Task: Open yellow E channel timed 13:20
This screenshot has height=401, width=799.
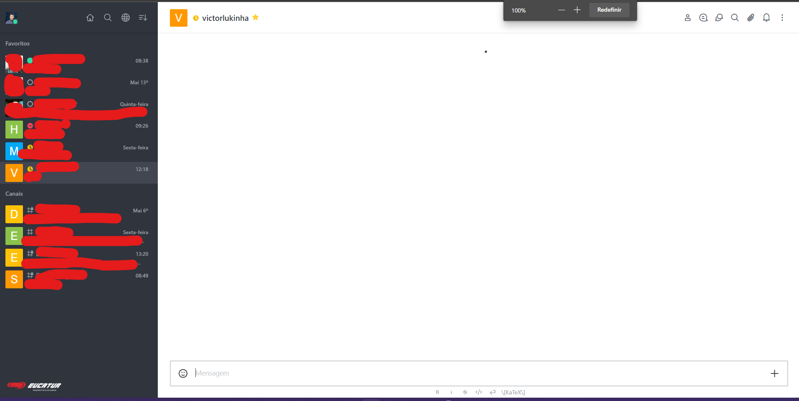Action: tap(79, 257)
